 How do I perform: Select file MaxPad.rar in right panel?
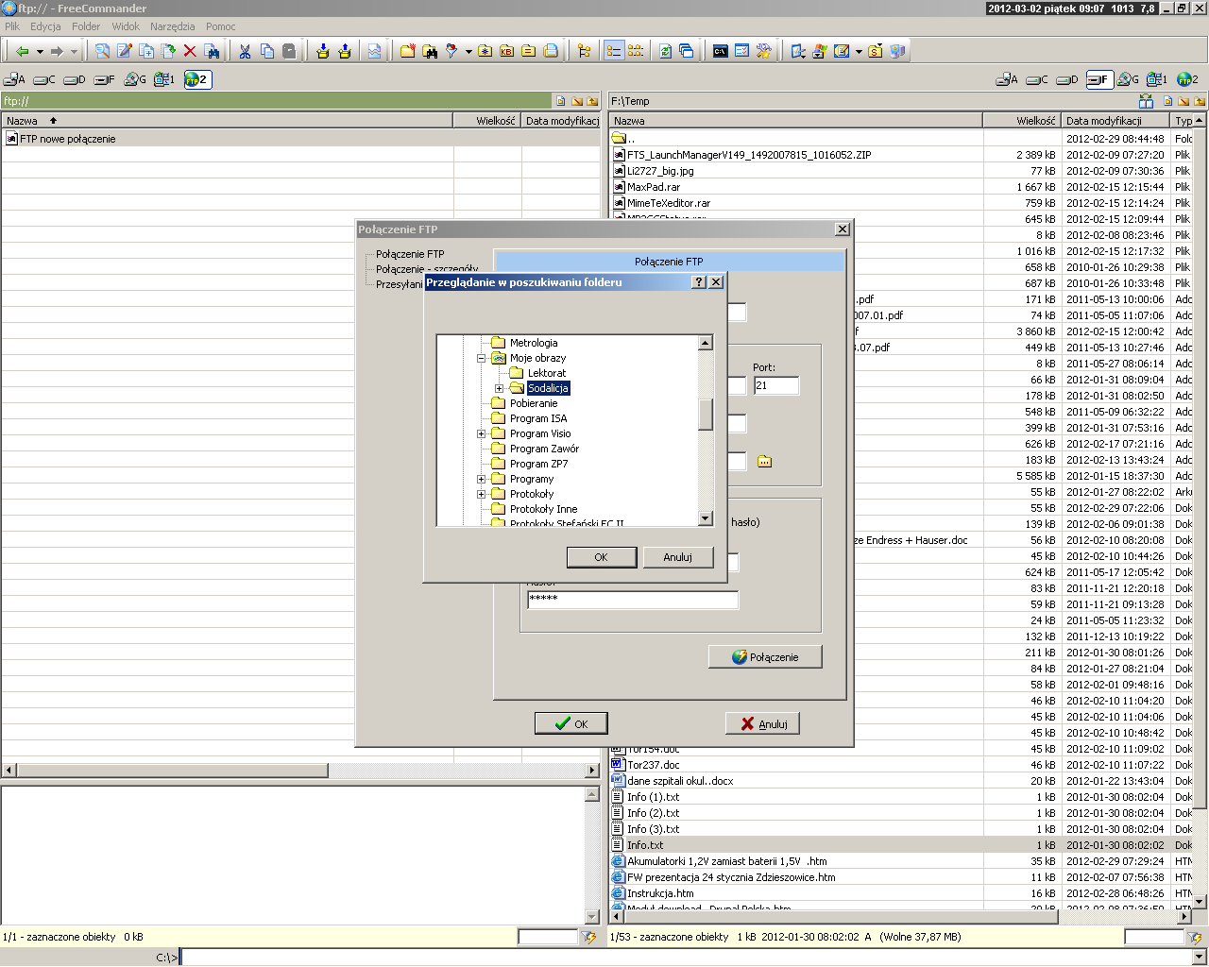click(x=654, y=187)
